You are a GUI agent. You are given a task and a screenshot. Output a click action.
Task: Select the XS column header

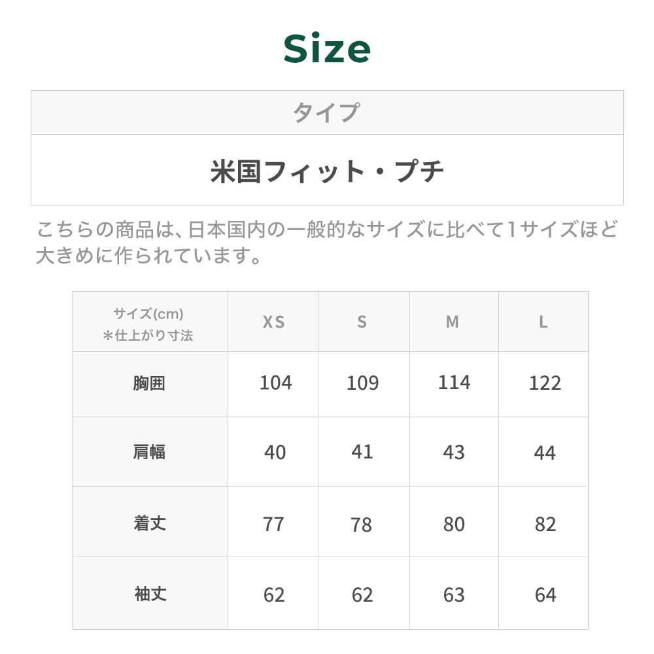click(x=273, y=322)
